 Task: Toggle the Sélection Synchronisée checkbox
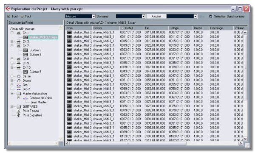pos(211,17)
